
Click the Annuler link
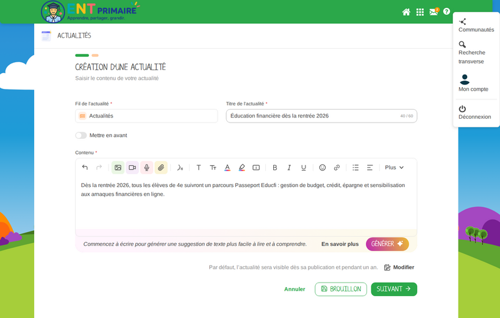(x=295, y=289)
